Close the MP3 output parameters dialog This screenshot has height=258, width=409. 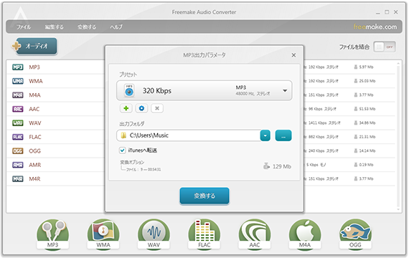click(293, 55)
